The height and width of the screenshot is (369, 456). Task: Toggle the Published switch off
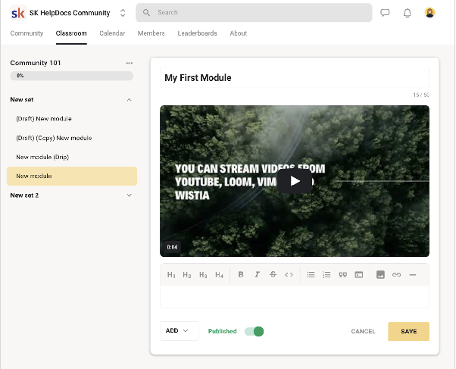[255, 331]
